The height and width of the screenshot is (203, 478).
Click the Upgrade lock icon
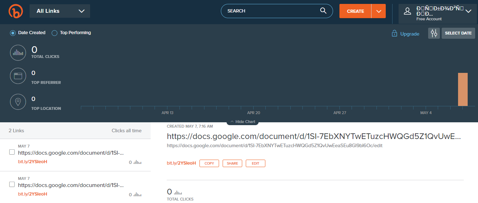click(x=394, y=34)
